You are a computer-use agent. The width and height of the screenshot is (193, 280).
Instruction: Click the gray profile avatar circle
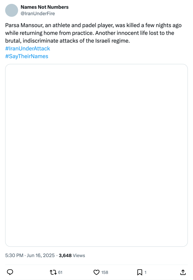click(11, 10)
